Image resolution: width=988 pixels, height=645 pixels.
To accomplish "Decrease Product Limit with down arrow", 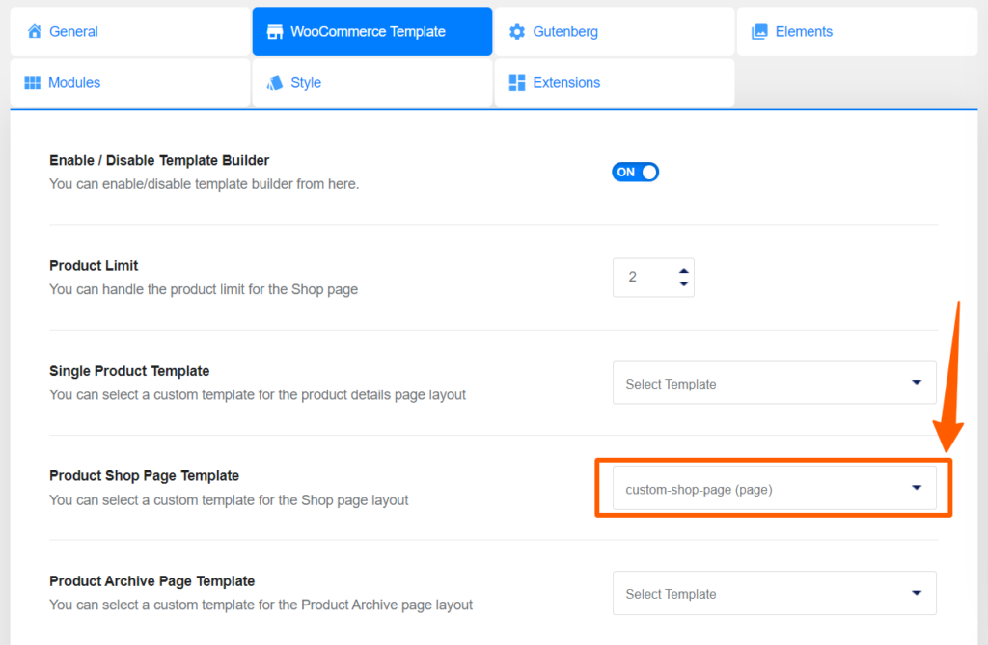I will pyautogui.click(x=684, y=284).
